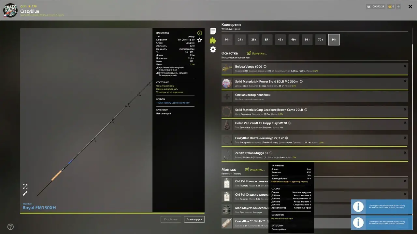Click the Mad Mayers Кокосовый dip thumbnail
Screen dimensions: 417x234
[x=227, y=210]
